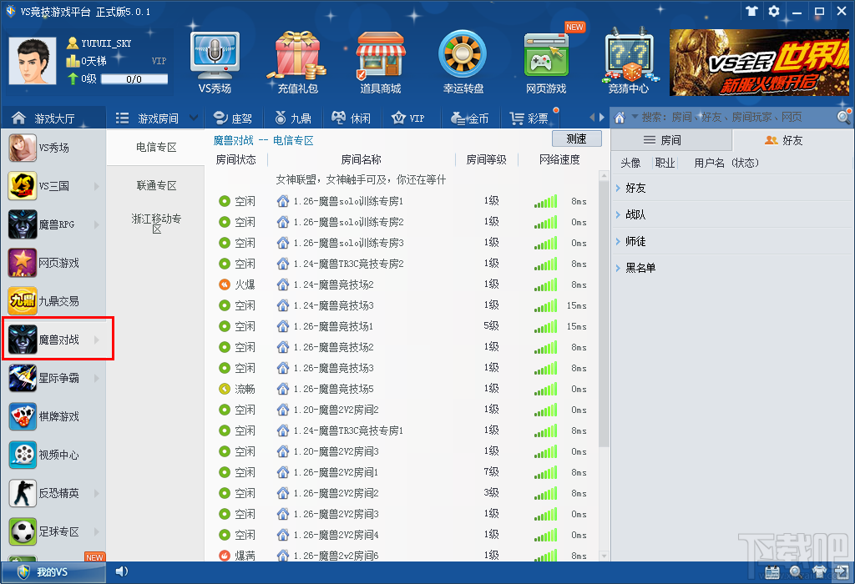The image size is (855, 584).
Task: Expand the 星际争霸 submenu arrow
Action: 97,378
